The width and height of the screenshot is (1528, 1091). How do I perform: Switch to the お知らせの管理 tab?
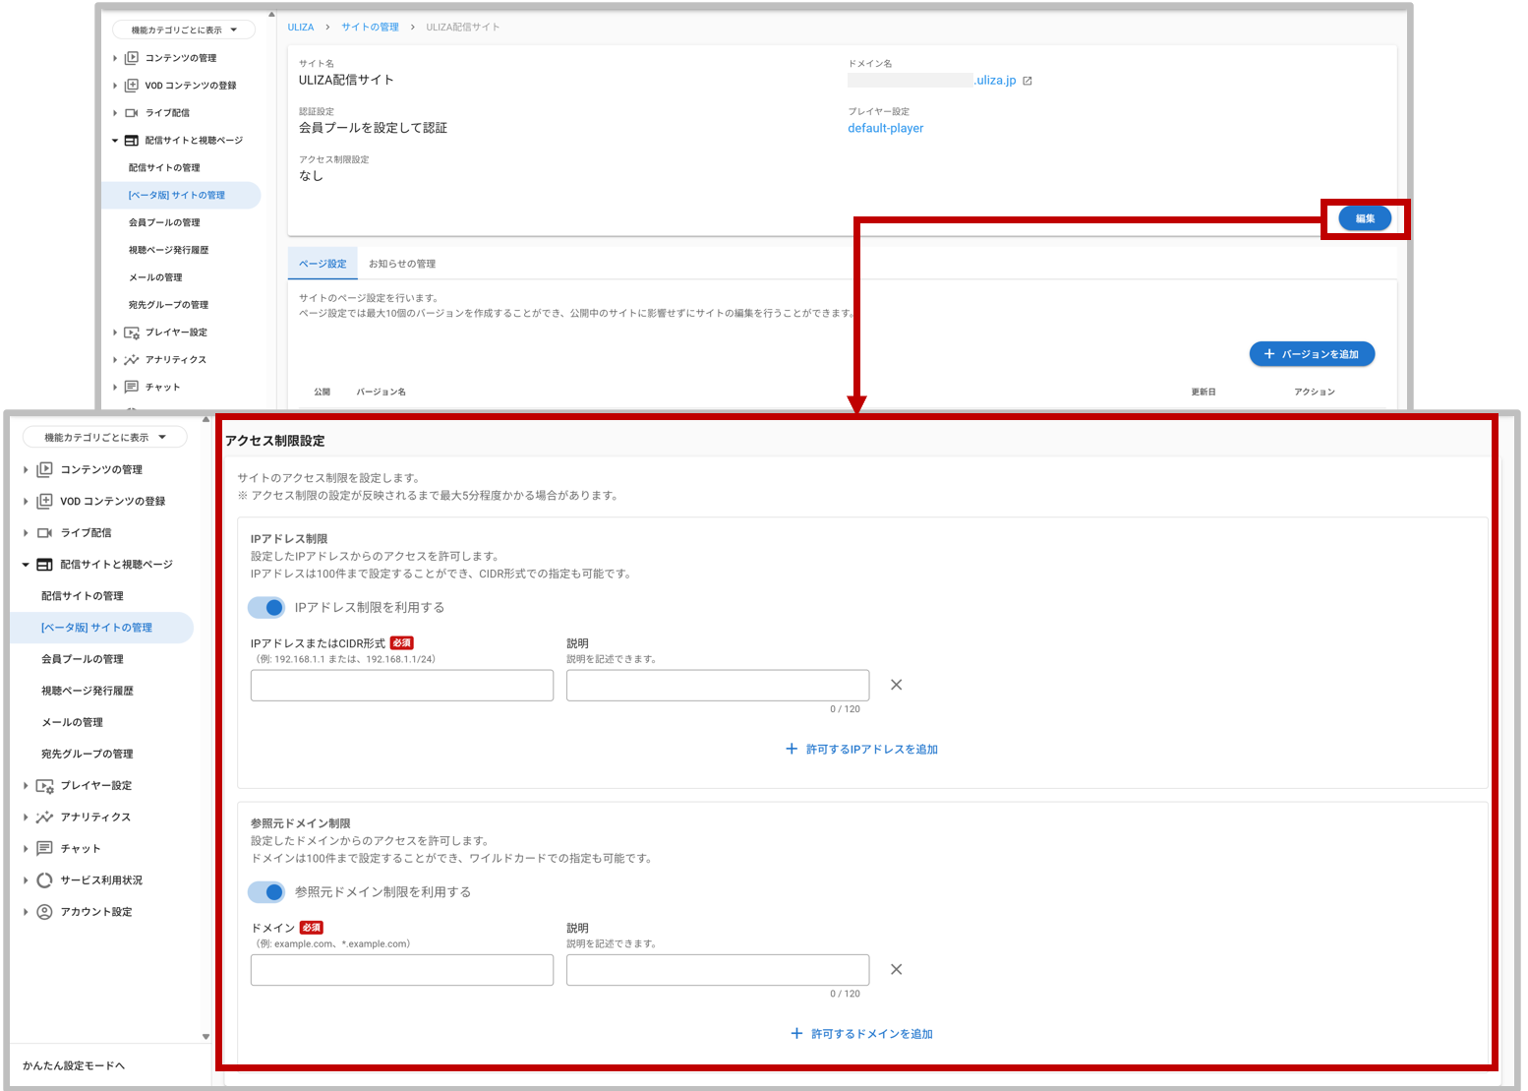coord(401,264)
